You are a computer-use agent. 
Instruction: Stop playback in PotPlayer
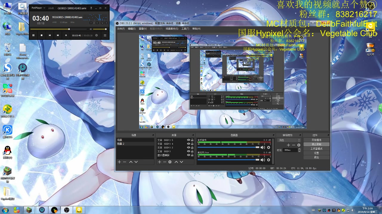point(41,35)
